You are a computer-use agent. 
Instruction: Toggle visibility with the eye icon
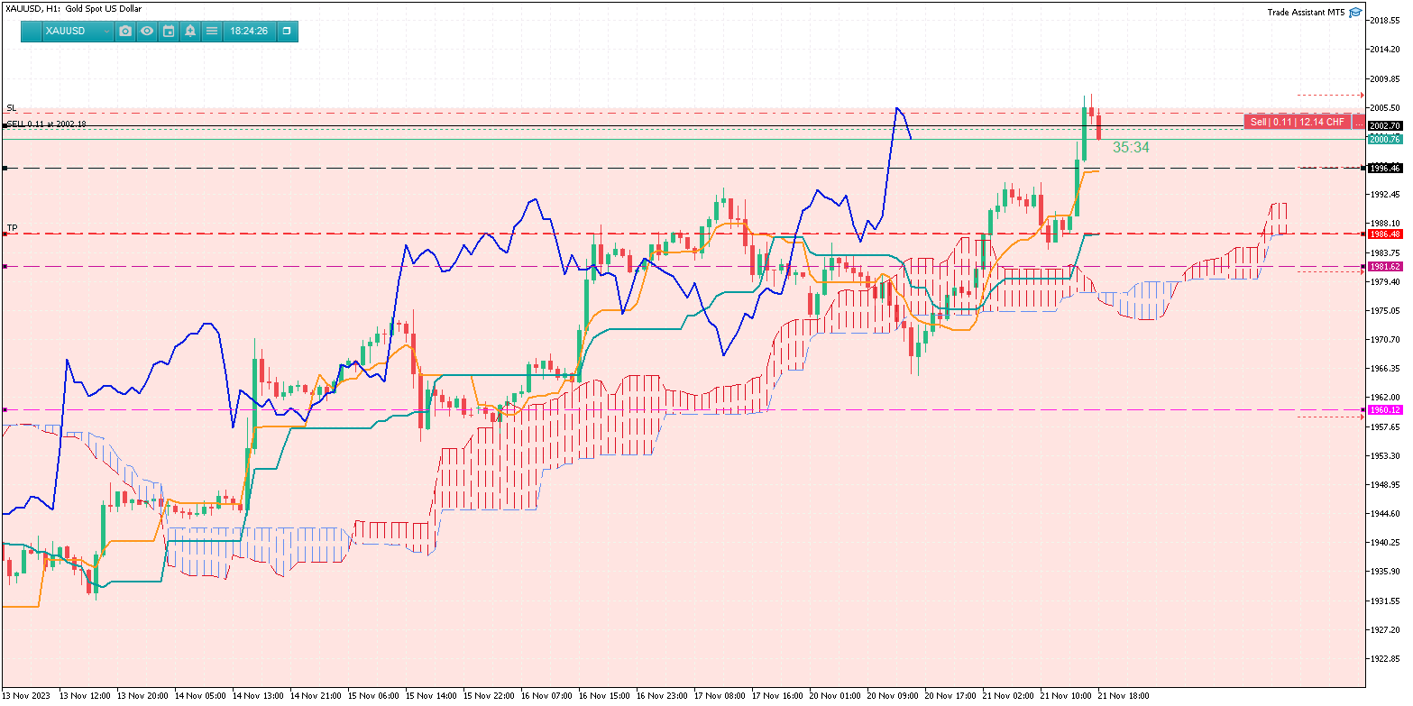coord(147,31)
